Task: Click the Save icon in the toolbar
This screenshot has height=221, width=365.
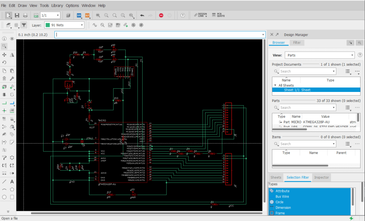Action: (x=17, y=15)
